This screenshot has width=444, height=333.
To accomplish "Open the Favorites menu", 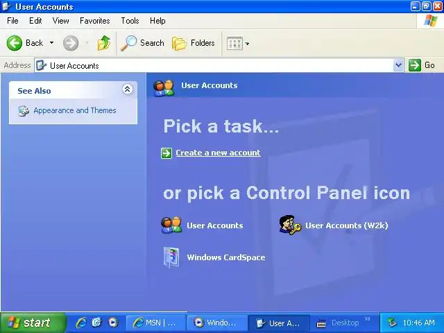I will pyautogui.click(x=94, y=21).
